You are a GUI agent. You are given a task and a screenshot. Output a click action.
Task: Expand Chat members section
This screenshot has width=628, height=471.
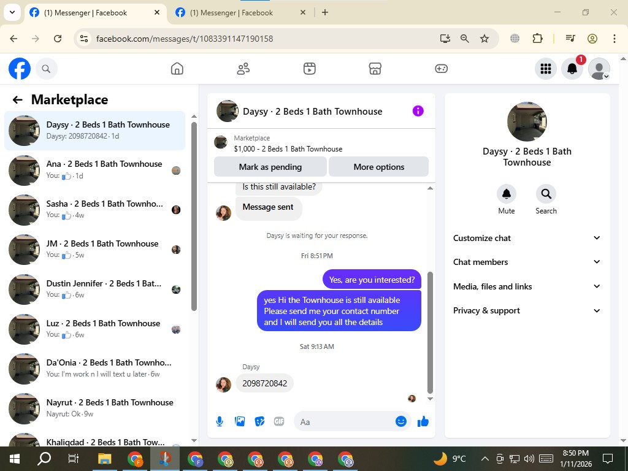pos(527,262)
